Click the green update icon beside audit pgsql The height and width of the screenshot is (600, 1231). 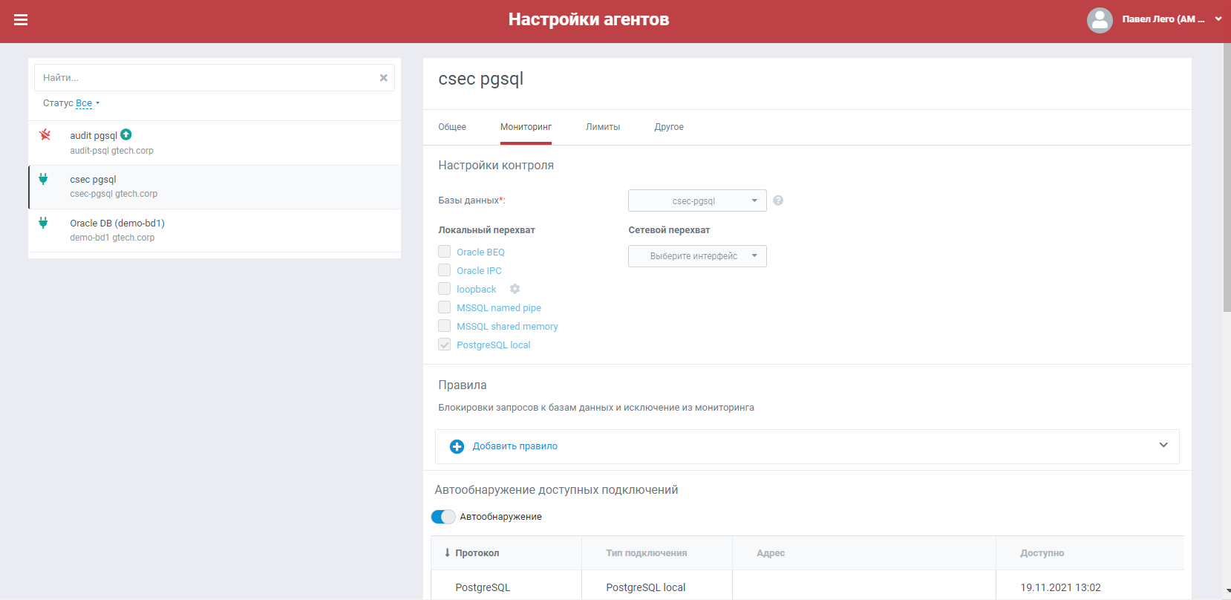(x=126, y=134)
